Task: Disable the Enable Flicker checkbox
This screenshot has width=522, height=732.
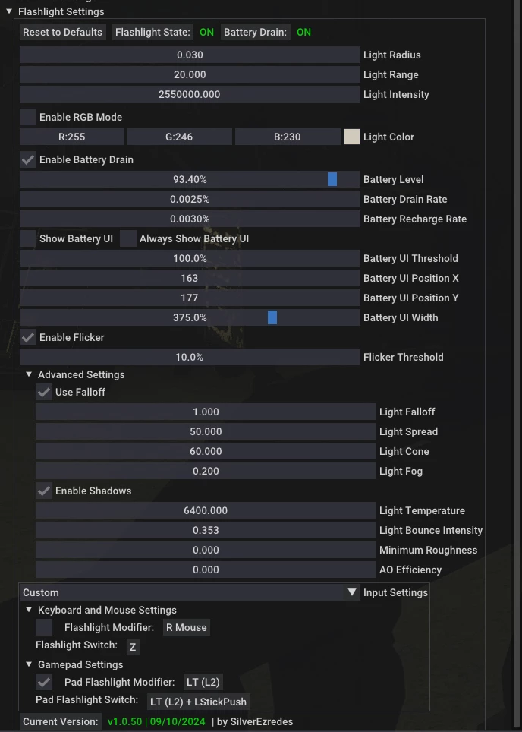Action: 28,337
